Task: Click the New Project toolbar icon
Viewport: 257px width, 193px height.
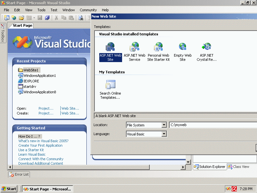Action: [x=7, y=18]
